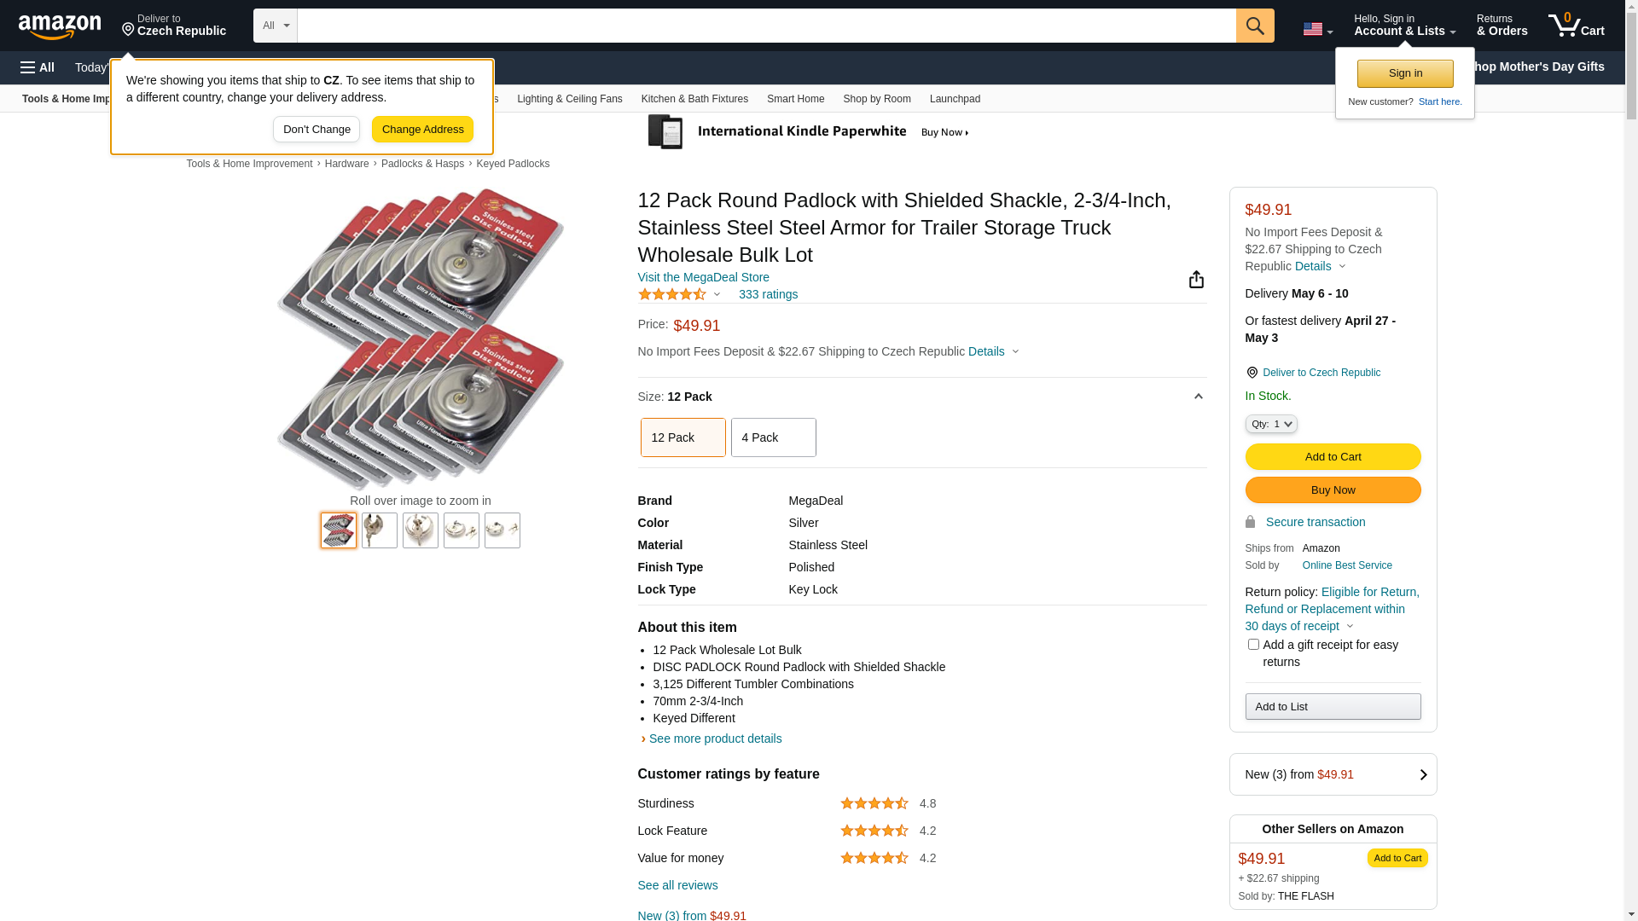Collapse the Size section chevron
The width and height of the screenshot is (1638, 921).
1198,397
